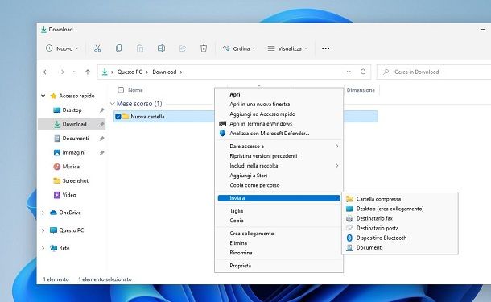Open the Nuovo dropdown
Image resolution: width=491 pixels, height=302 pixels.
62,48
